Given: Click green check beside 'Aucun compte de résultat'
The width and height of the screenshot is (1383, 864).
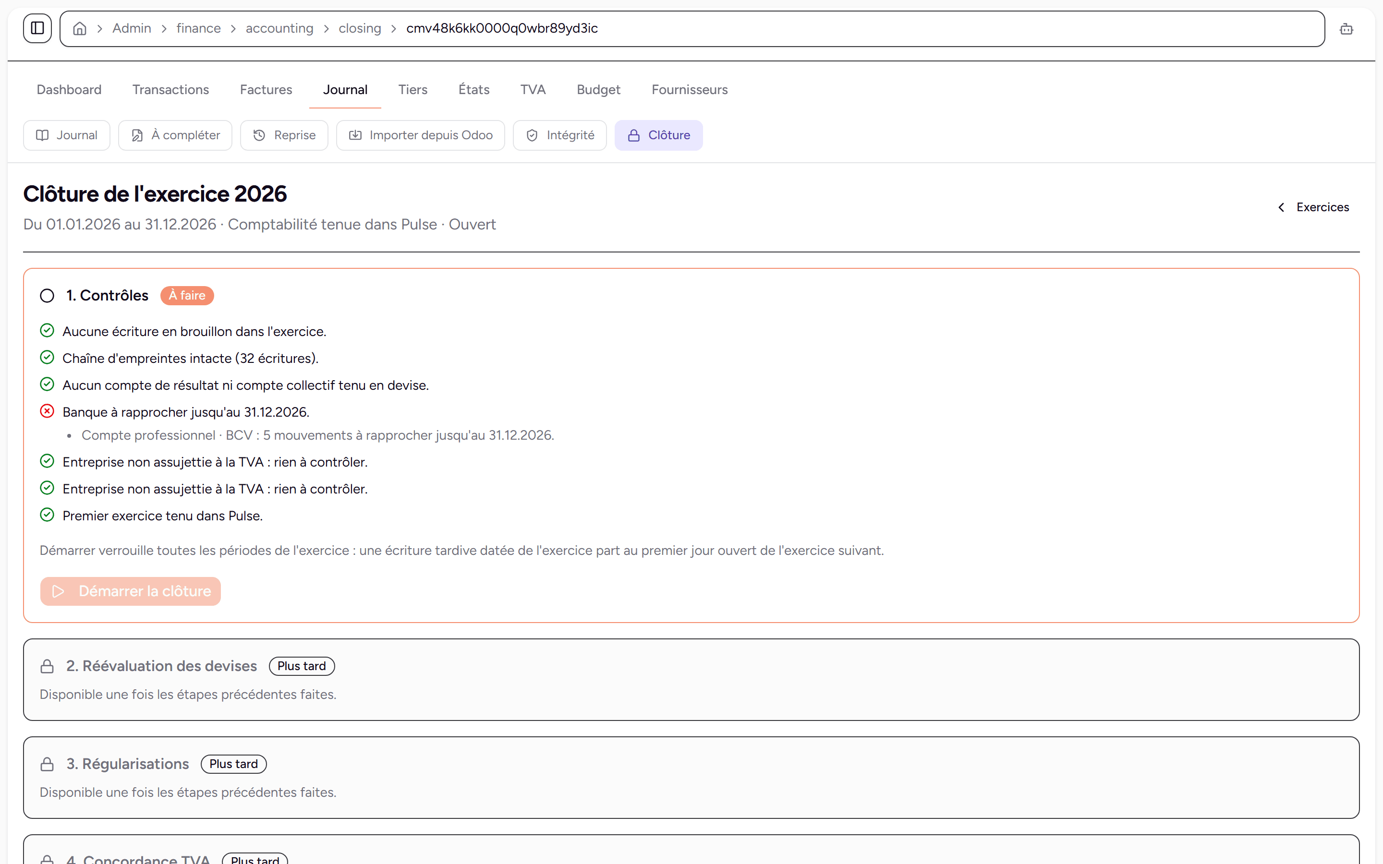Looking at the screenshot, I should (47, 384).
